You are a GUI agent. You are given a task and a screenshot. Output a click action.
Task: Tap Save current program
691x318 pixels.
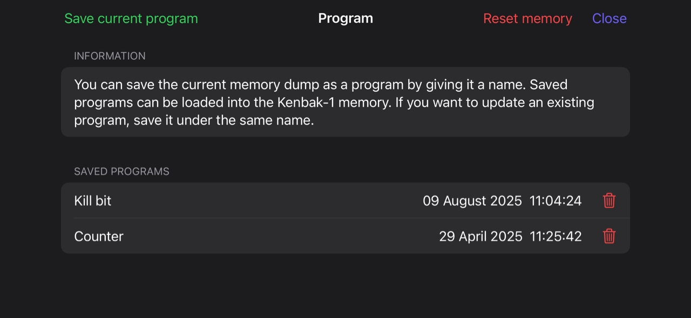[x=131, y=18]
